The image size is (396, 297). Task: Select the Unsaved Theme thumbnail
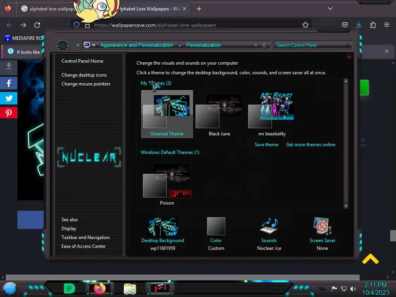pos(167,114)
